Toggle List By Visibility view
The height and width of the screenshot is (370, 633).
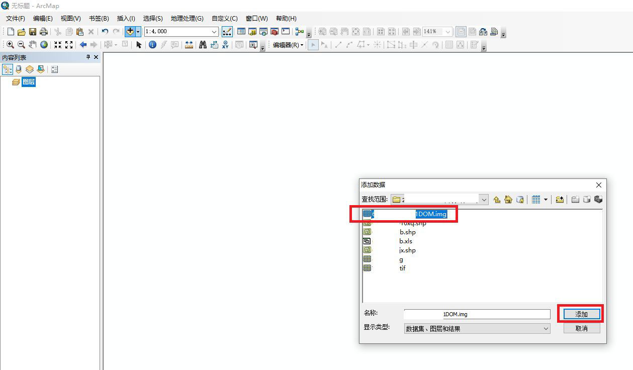(30, 69)
